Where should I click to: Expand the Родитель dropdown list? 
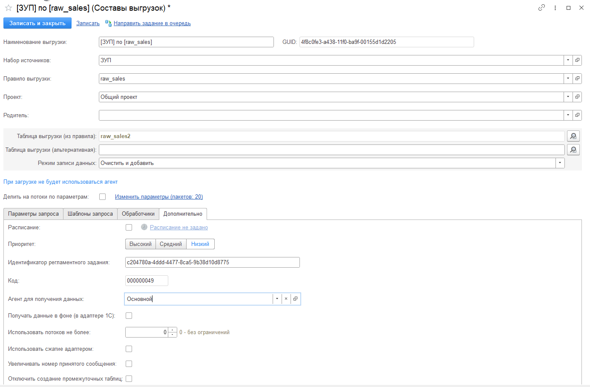click(x=568, y=116)
